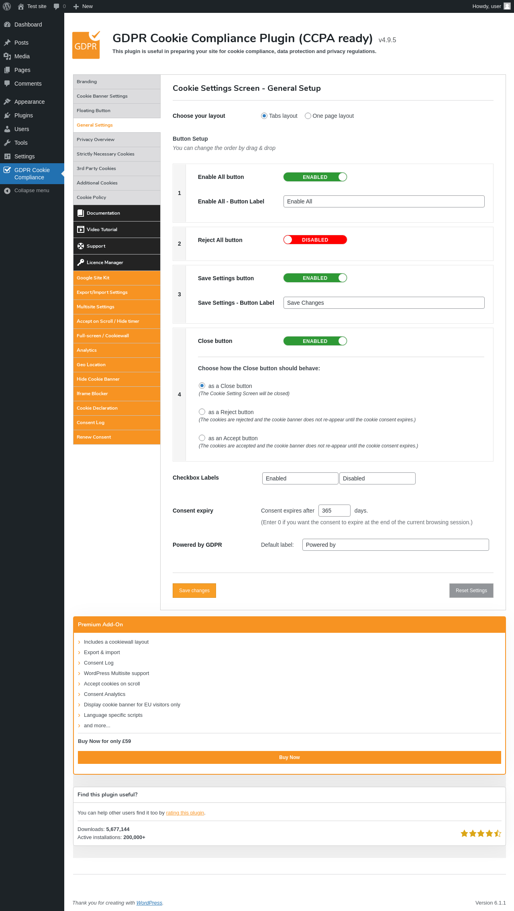Select Tabs layout radio button
The width and height of the screenshot is (514, 911).
(264, 116)
